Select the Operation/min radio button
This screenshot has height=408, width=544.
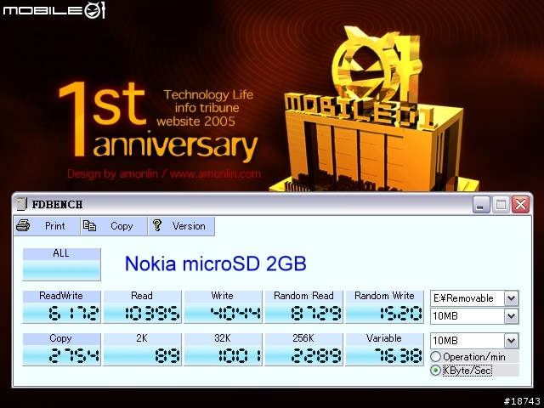pos(436,357)
